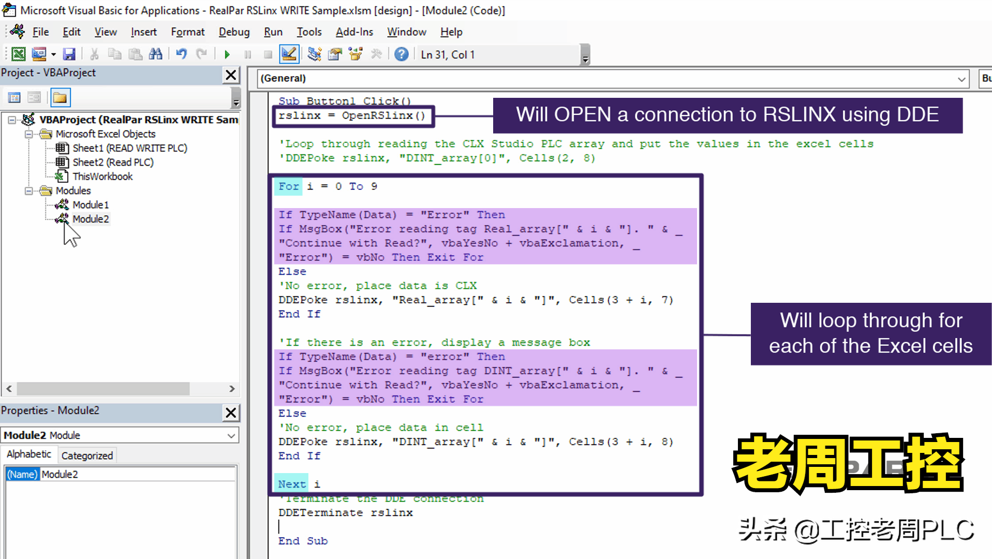This screenshot has height=559, width=992.
Task: Open the Insert menu
Action: [x=143, y=32]
